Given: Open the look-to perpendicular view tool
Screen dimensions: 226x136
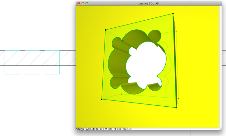Looking at the screenshot, I should 87,129.
